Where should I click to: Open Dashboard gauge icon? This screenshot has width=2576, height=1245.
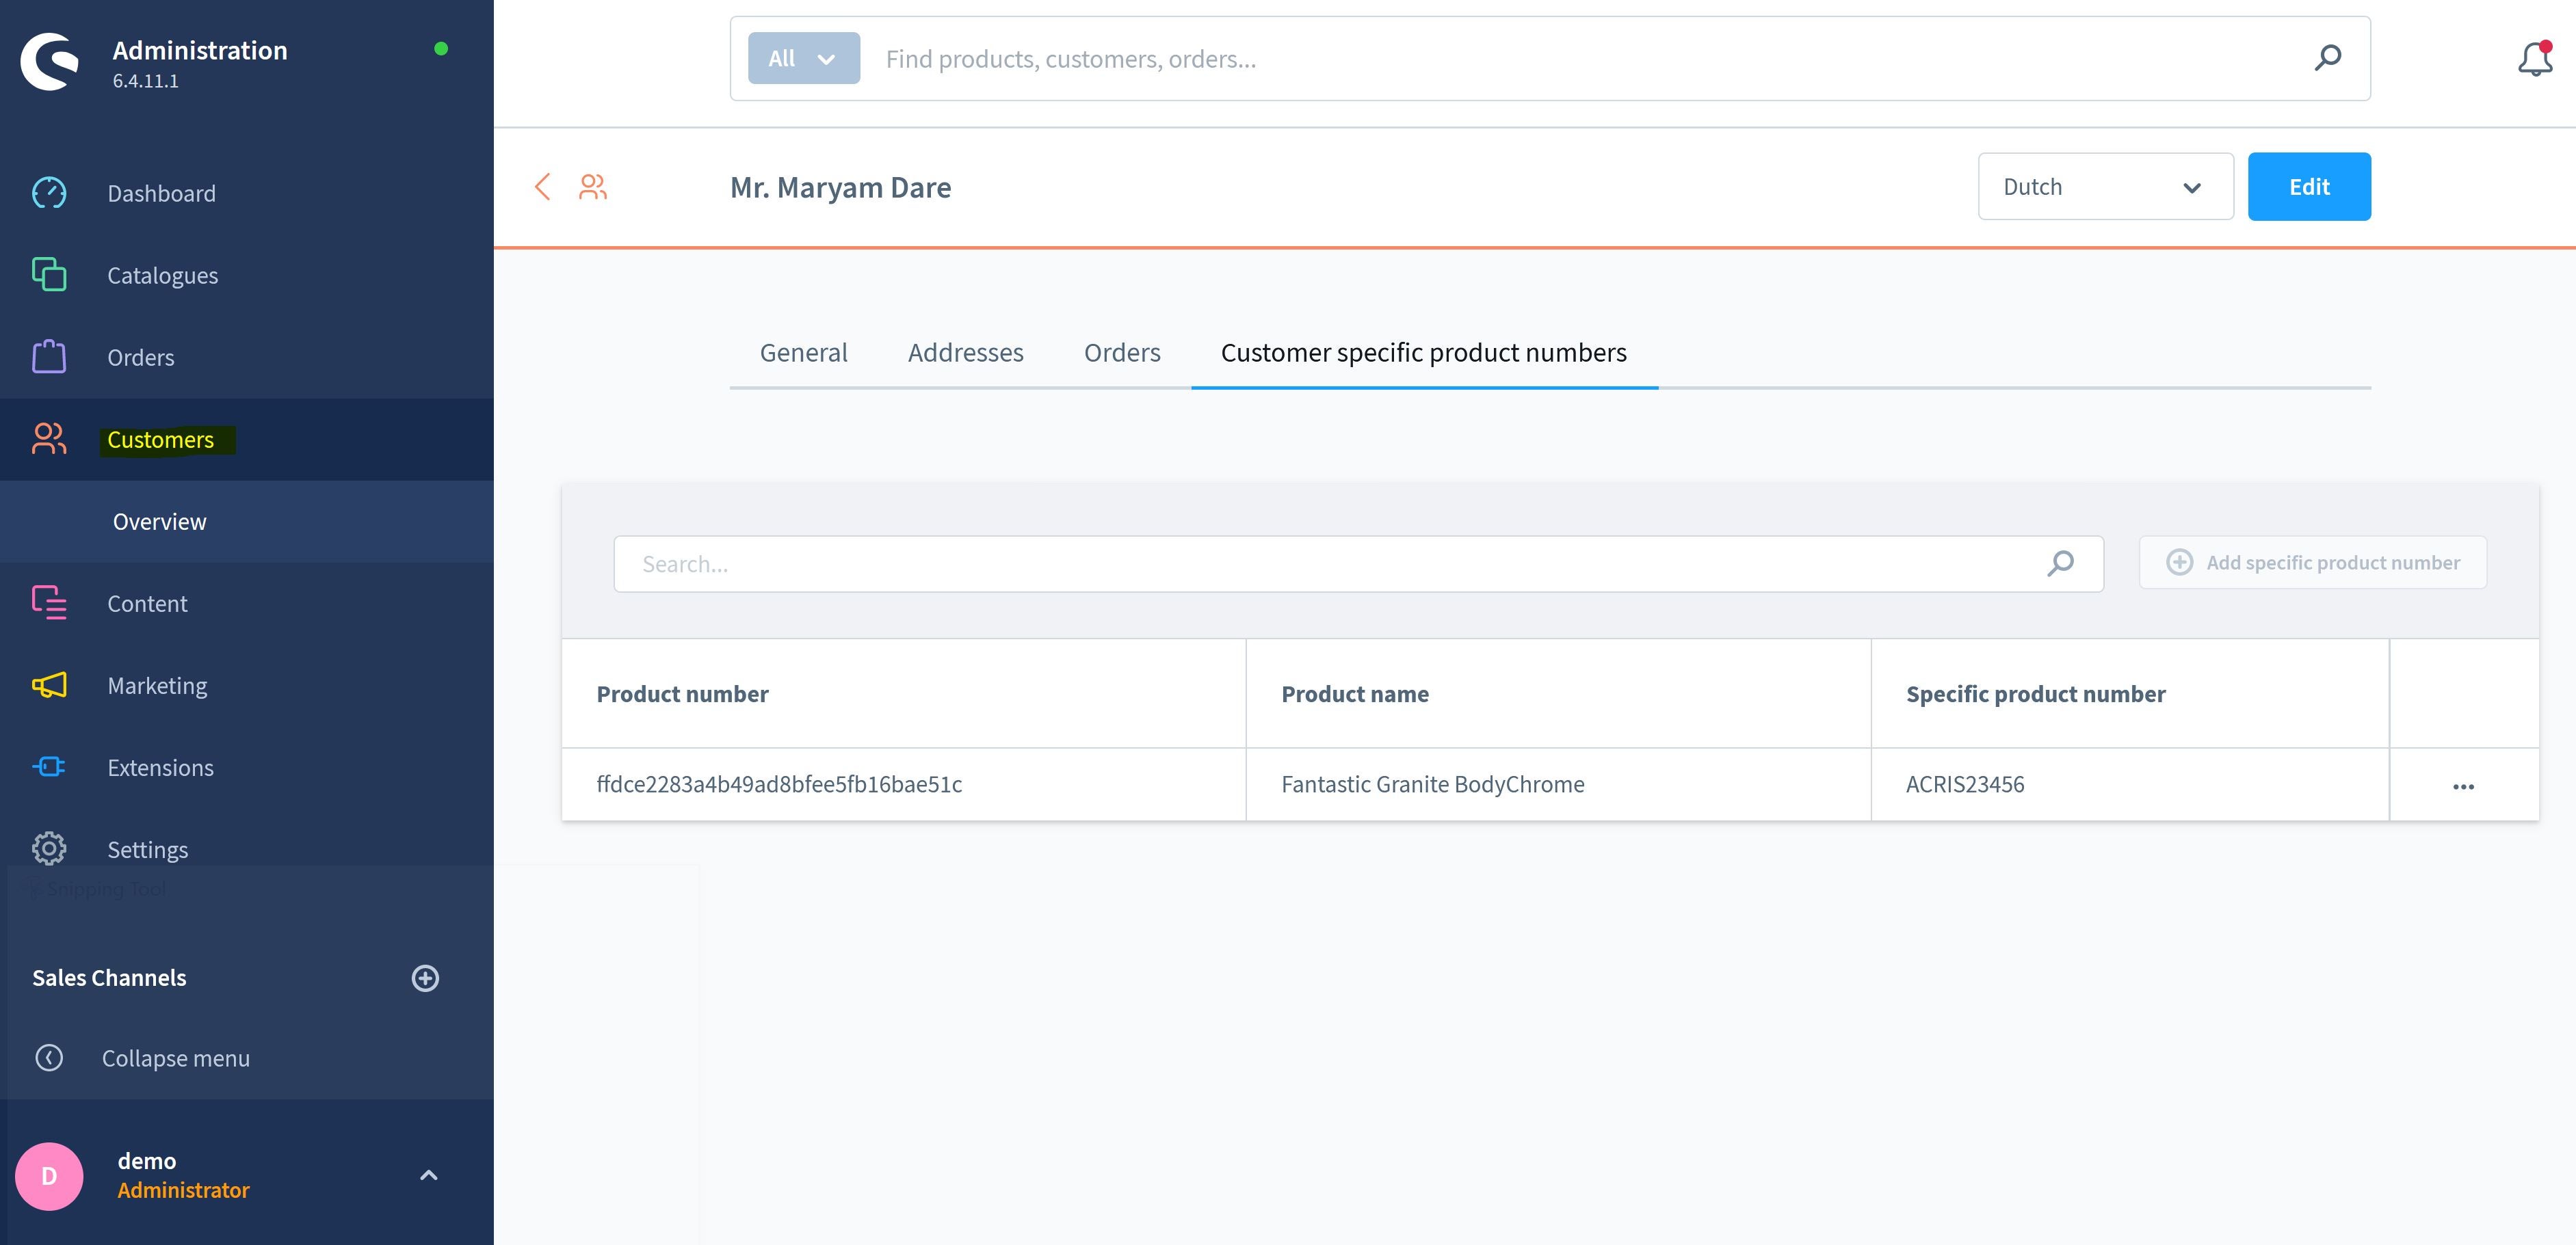point(49,193)
